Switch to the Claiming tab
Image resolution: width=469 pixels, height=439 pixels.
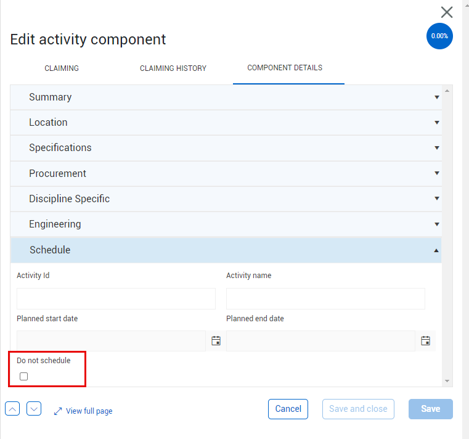pyautogui.click(x=62, y=68)
